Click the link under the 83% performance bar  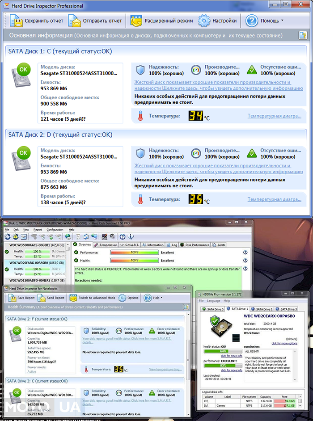click(x=231, y=370)
